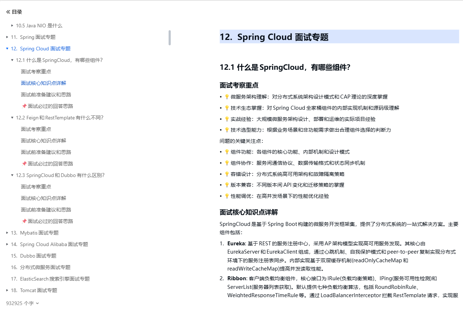
Task: Open 面试前准备建议和思路 under section 12.2
Action: click(x=46, y=152)
